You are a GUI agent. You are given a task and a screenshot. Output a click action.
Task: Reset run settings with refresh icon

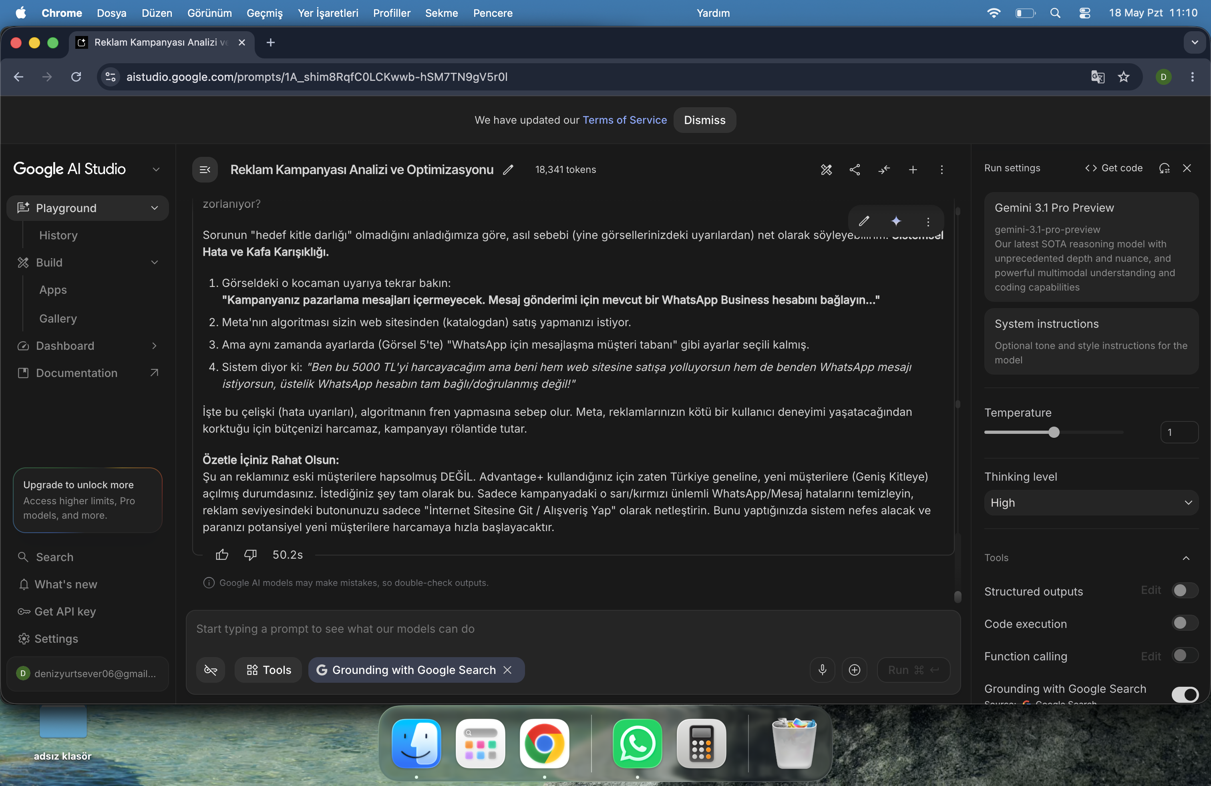click(1164, 168)
